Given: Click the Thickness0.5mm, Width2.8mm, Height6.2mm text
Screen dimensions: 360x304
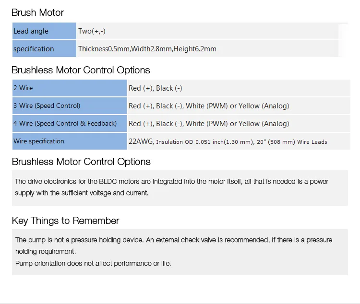Looking at the screenshot, I should coord(147,49).
